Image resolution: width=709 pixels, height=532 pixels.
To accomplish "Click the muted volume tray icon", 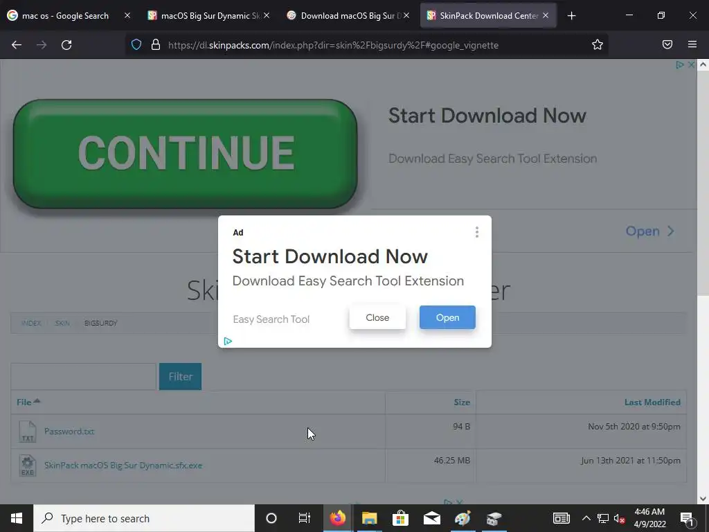I will pos(620,518).
